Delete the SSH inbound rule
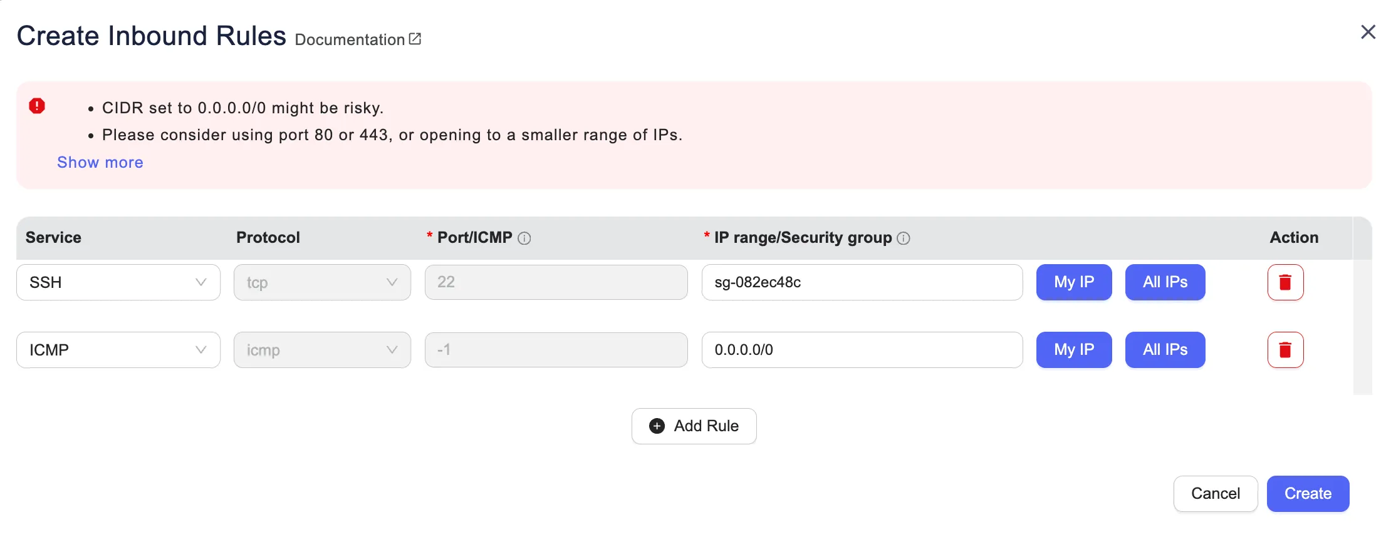Screen dimensions: 1386x537 pyautogui.click(x=1285, y=282)
